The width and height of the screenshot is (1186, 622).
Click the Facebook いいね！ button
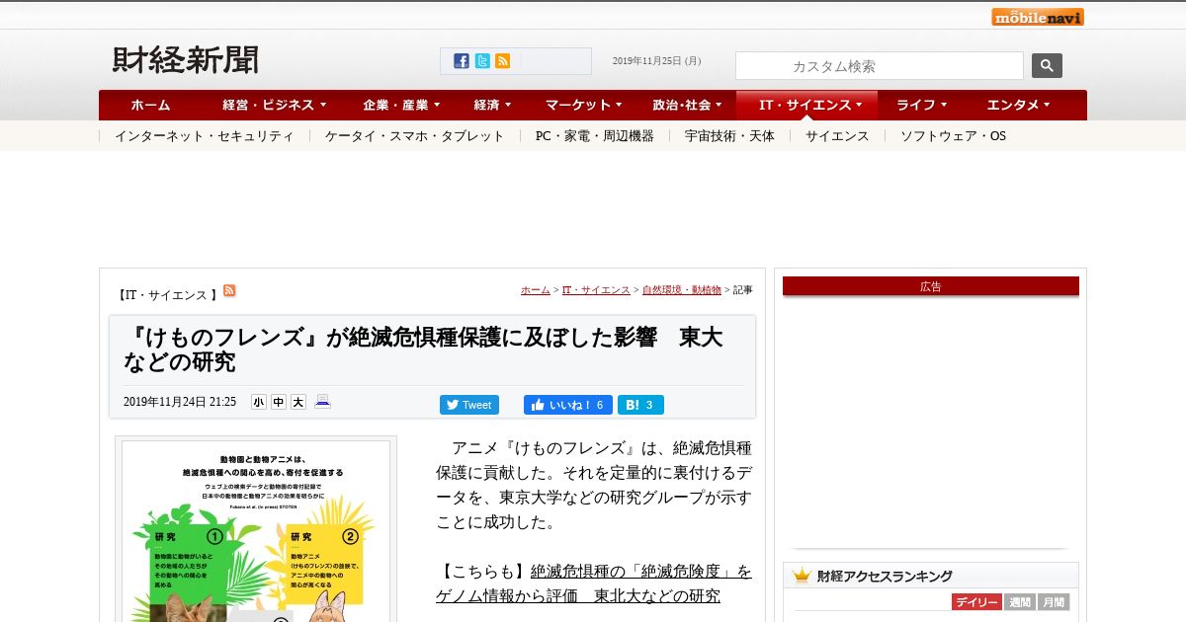568,405
